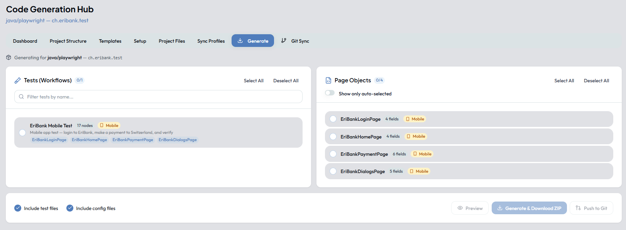
Task: Select the EriBankHomePage page object circle
Action: [333, 137]
